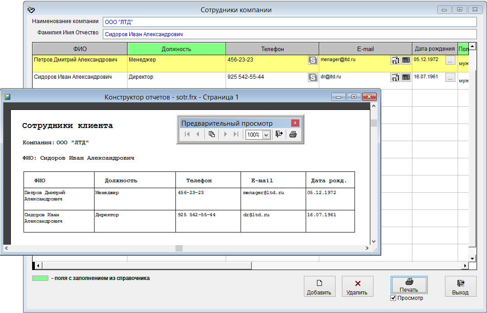This screenshot has width=487, height=313.
Task: Click the table icon beside dr@ltd.ru
Action: (x=406, y=77)
